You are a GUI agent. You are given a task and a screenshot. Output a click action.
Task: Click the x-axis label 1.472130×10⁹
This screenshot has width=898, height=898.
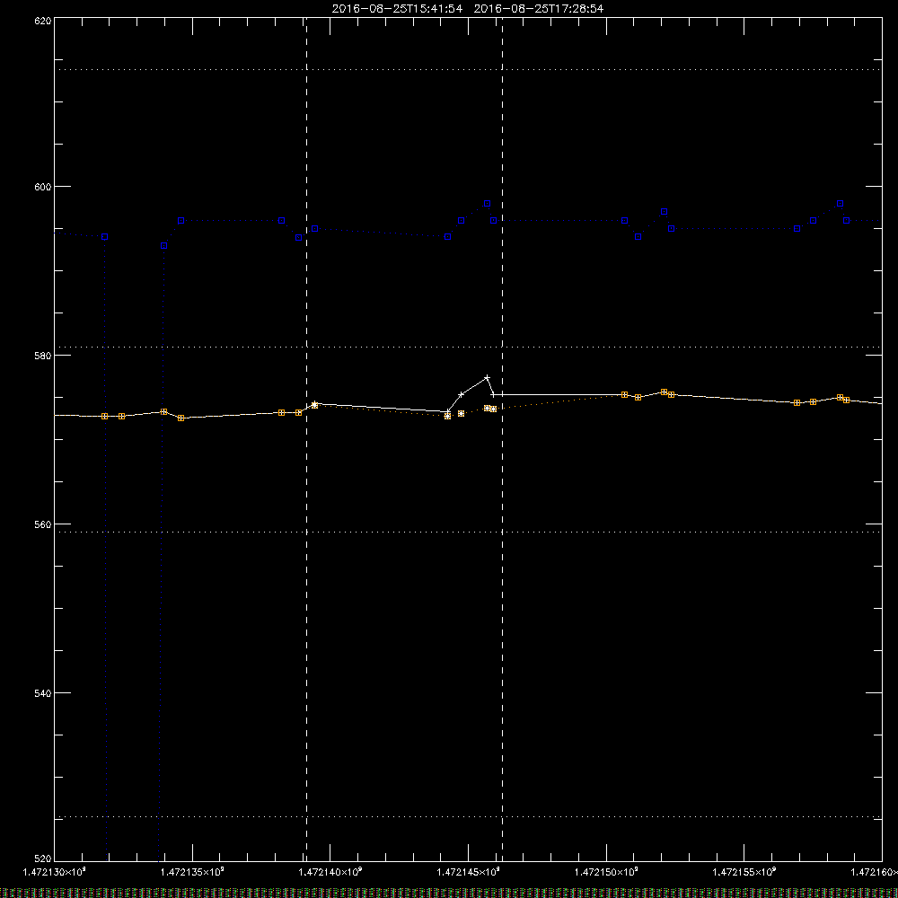(55, 872)
